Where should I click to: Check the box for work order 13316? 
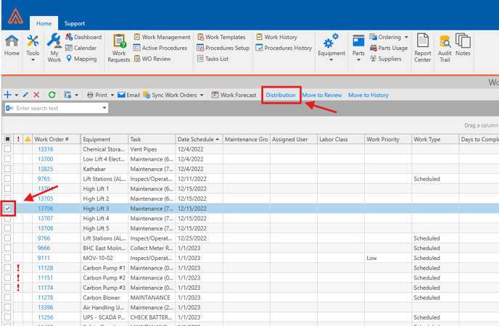(8, 149)
